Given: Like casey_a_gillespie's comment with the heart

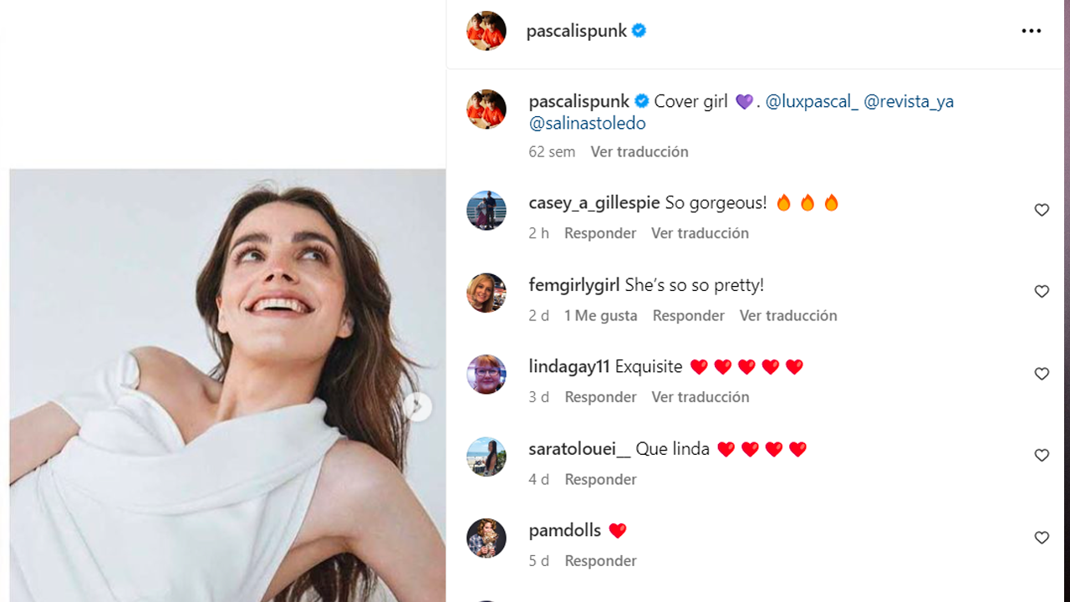Looking at the screenshot, I should pos(1042,210).
